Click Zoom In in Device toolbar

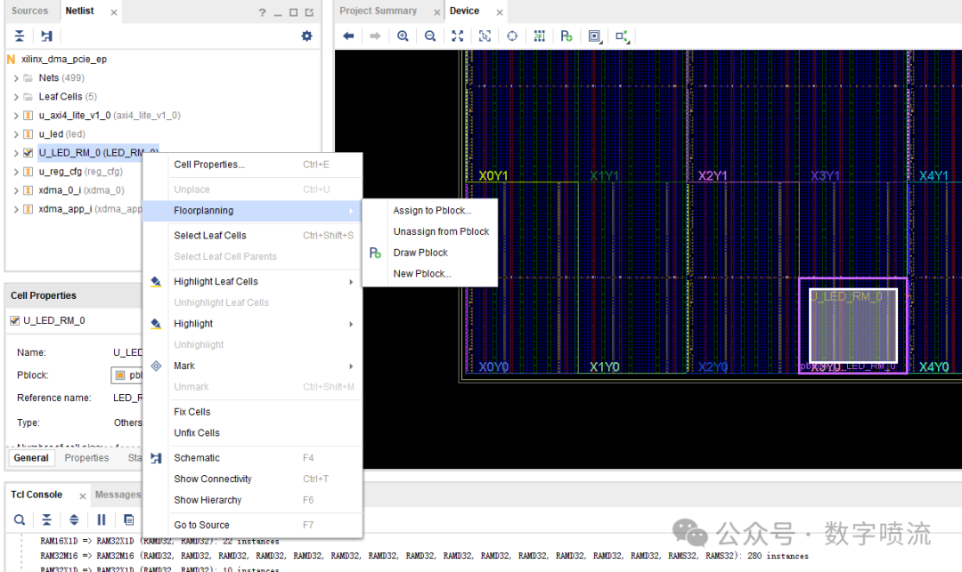tap(403, 36)
